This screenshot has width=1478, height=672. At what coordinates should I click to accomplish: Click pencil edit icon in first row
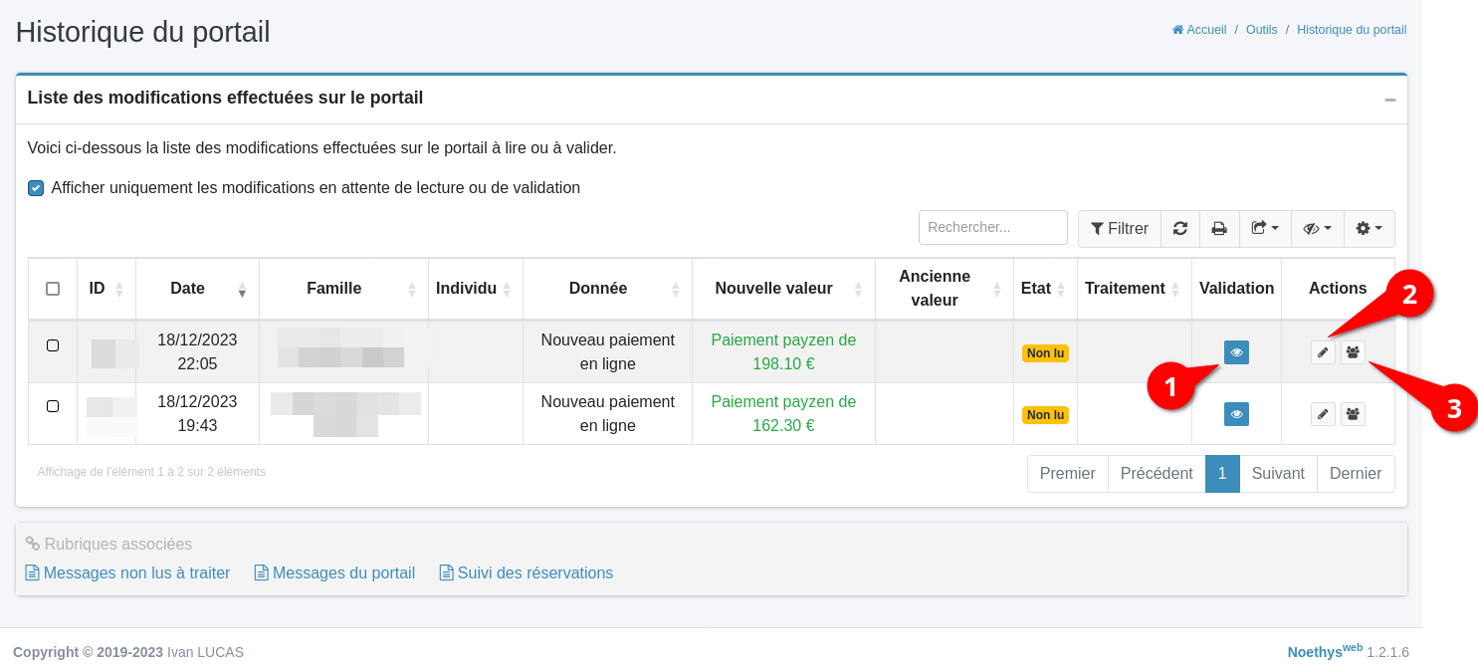(1323, 352)
